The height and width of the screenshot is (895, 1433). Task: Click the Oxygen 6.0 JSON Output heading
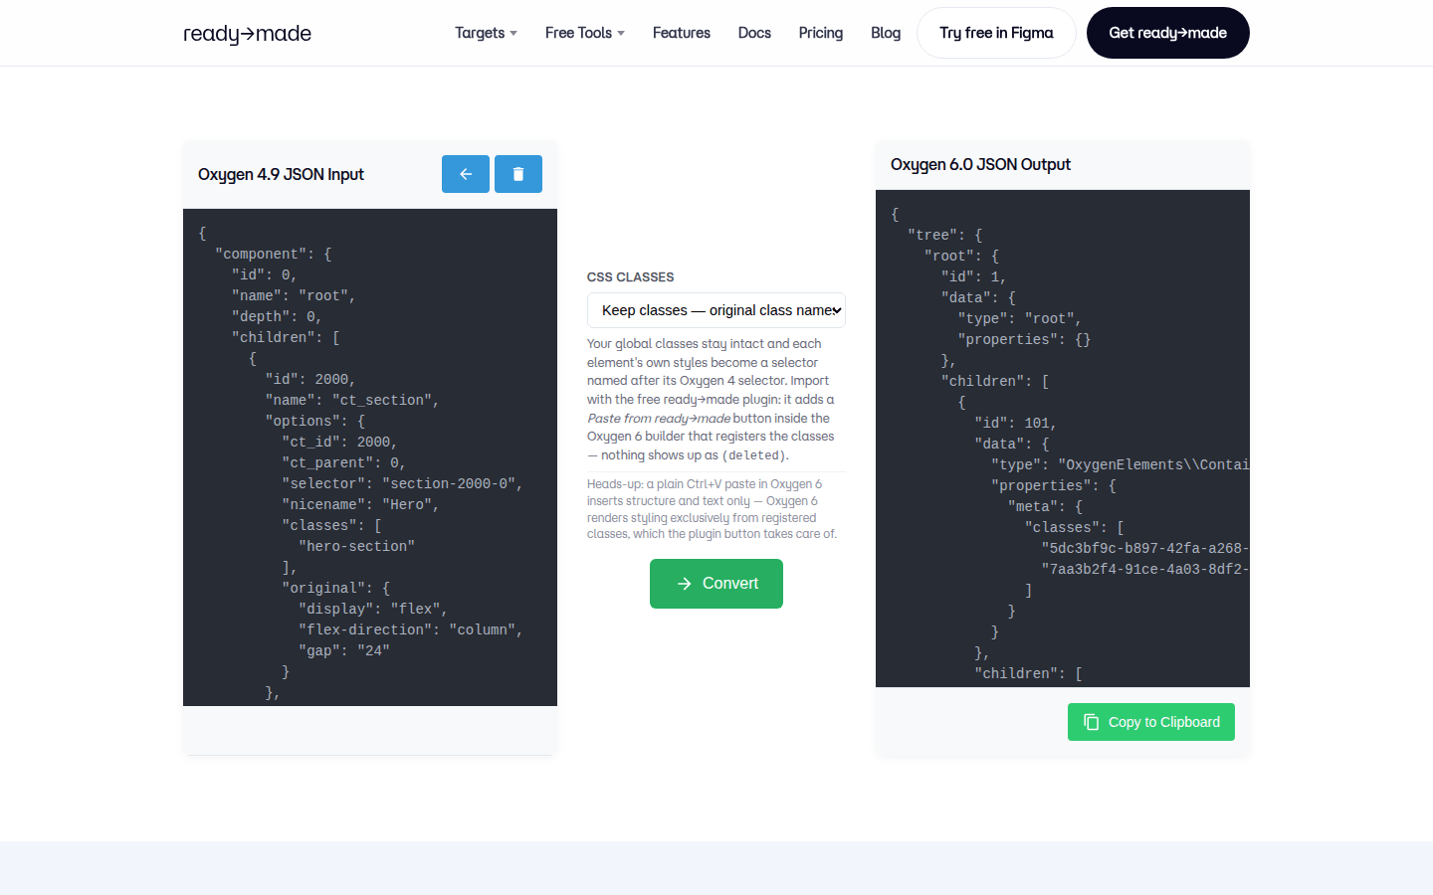tap(980, 164)
